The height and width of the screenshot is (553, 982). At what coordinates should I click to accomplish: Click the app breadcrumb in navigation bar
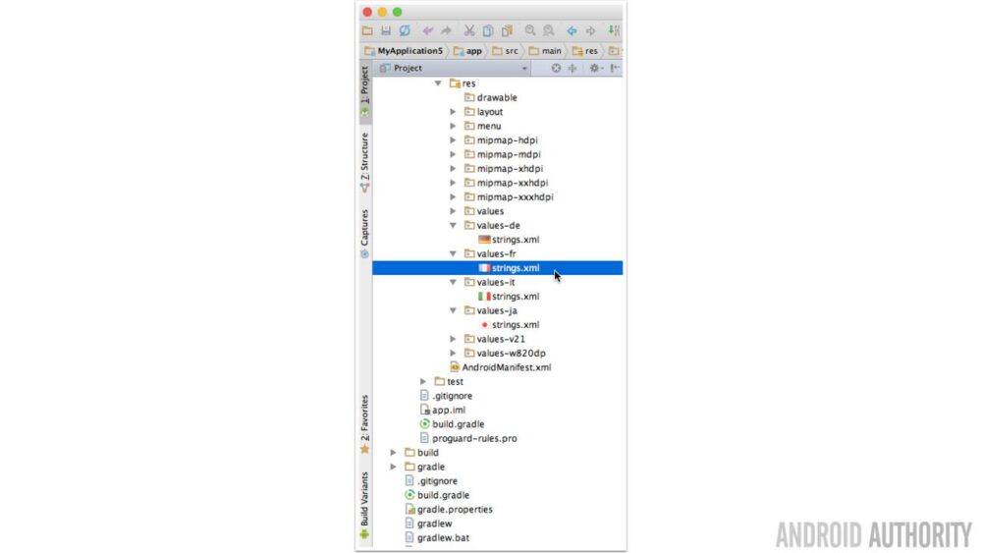pos(467,51)
